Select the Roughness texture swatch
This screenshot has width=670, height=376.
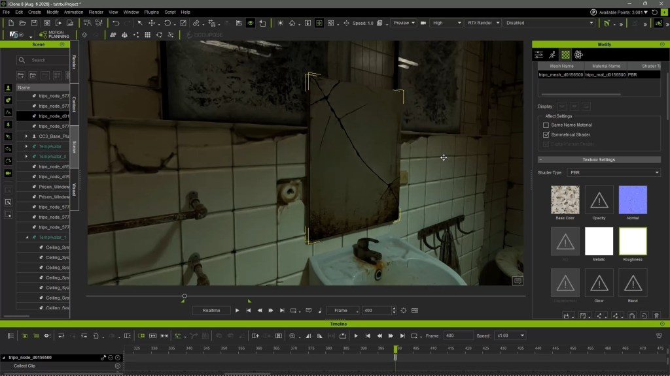pyautogui.click(x=633, y=242)
